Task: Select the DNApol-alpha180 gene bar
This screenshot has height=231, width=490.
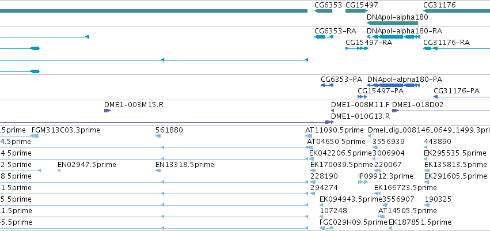Action: coord(392,23)
